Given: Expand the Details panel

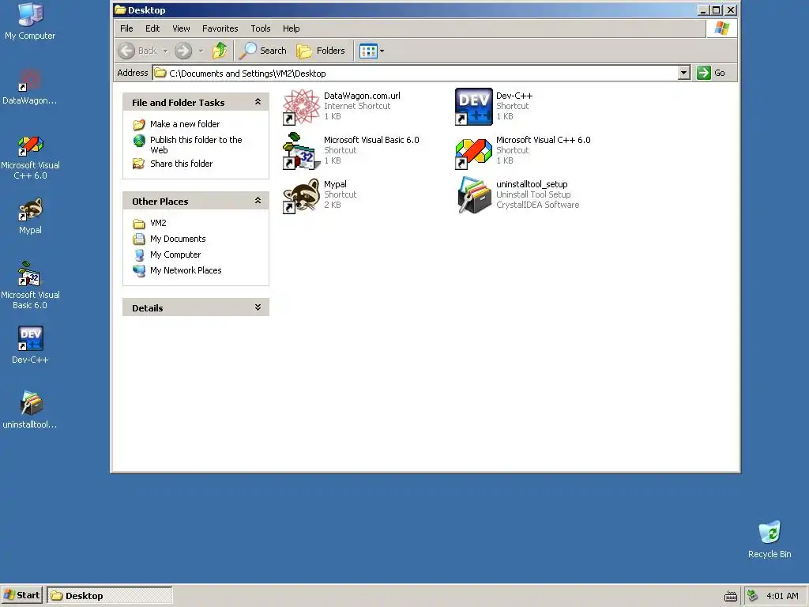Looking at the screenshot, I should coord(258,307).
